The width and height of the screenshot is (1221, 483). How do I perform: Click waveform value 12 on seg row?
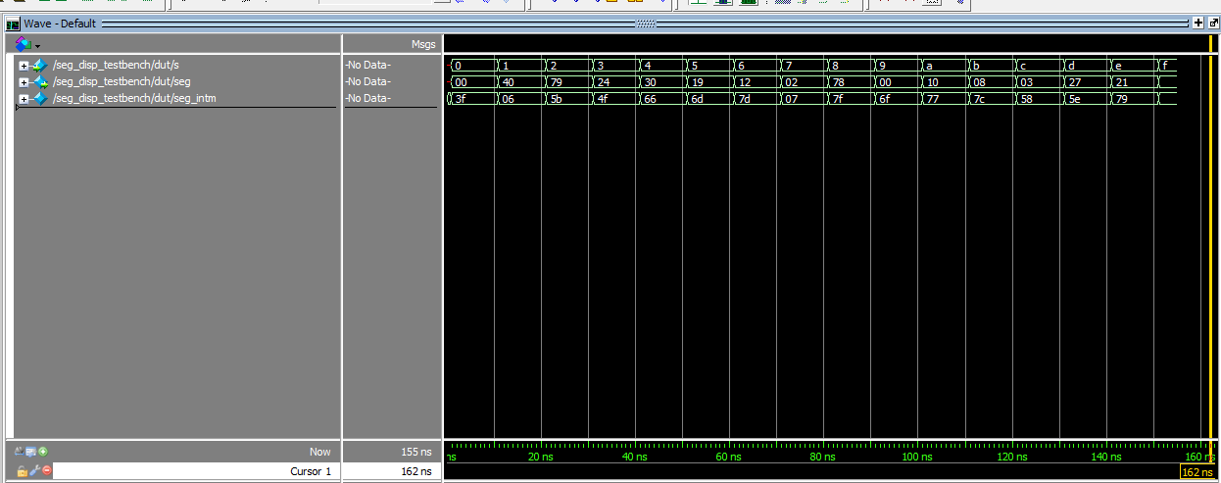pos(743,82)
